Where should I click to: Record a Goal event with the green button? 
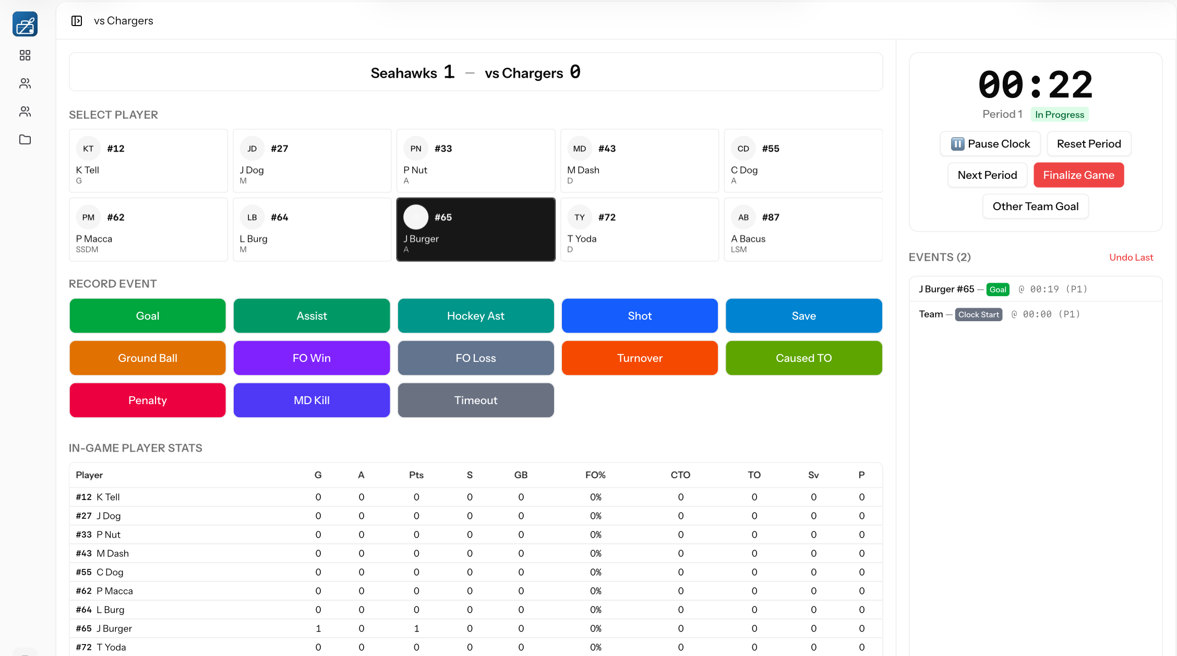pyautogui.click(x=148, y=315)
